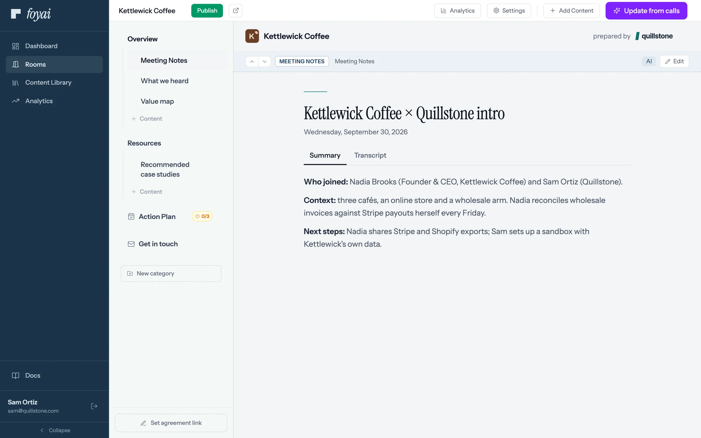701x438 pixels.
Task: Select the Summary tab
Action: coord(325,155)
